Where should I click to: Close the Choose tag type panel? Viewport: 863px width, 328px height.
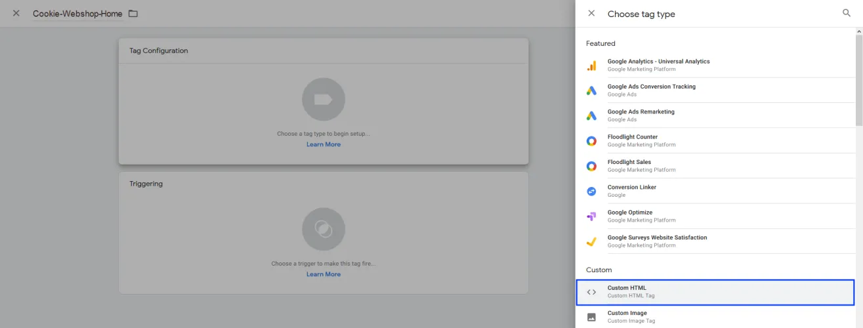pos(591,13)
